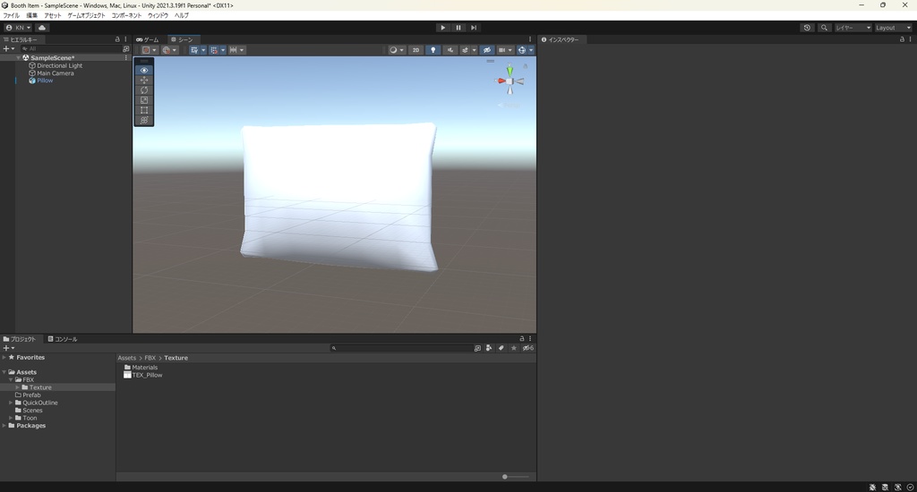Toggle 2D view mode in Scene

416,50
